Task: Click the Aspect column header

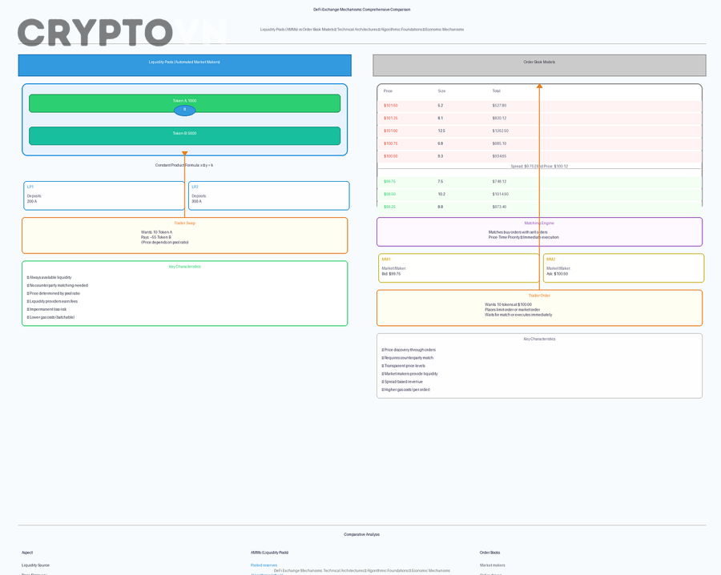Action: 27,553
